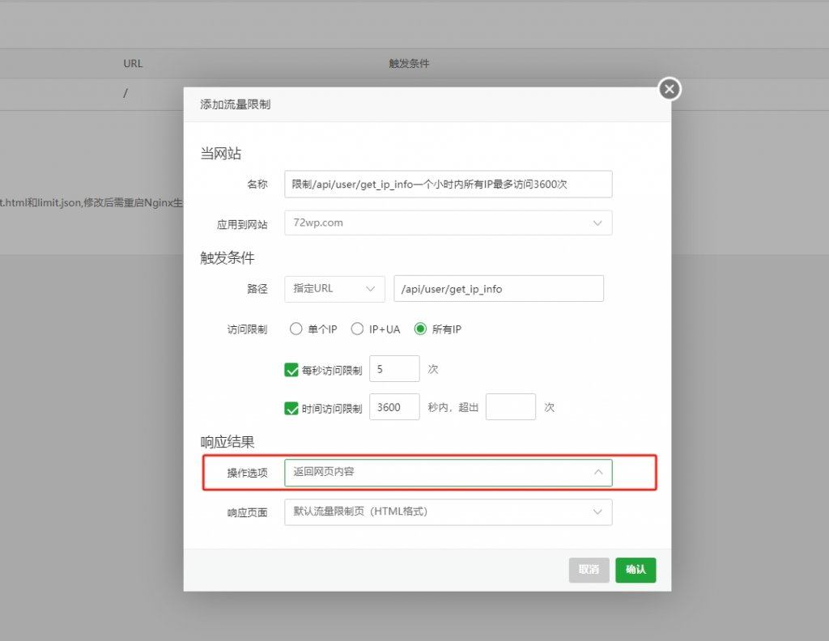This screenshot has width=829, height=641.
Task: Click the green 确认 button
Action: (x=636, y=570)
